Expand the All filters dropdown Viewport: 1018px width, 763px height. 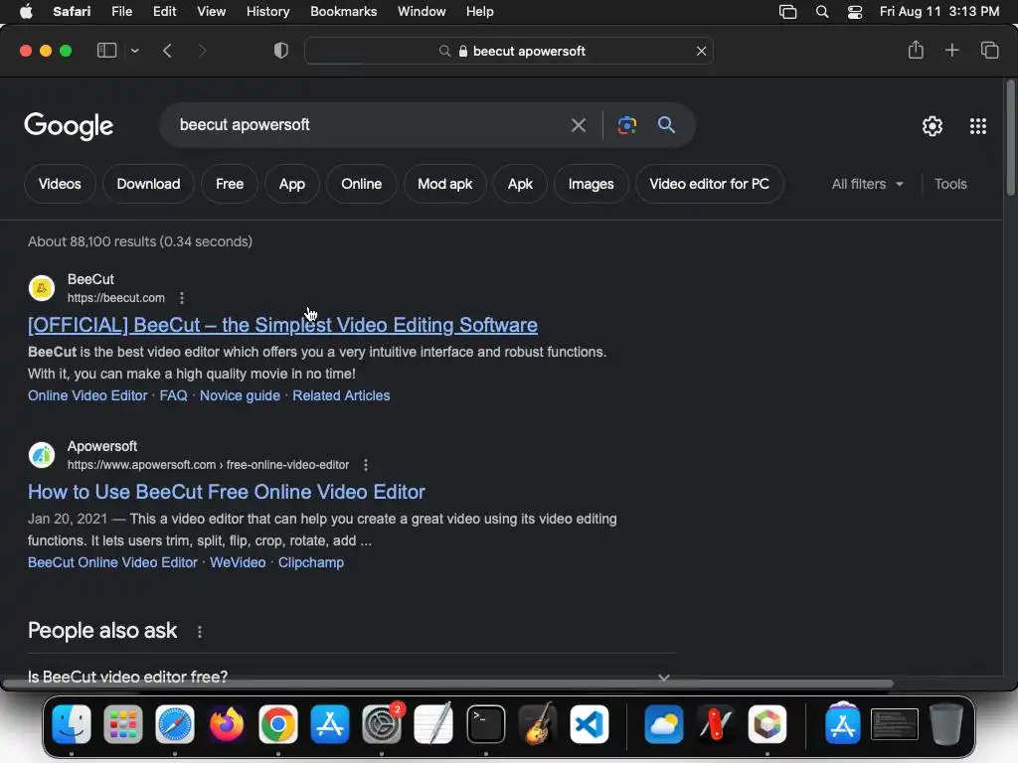pos(867,184)
